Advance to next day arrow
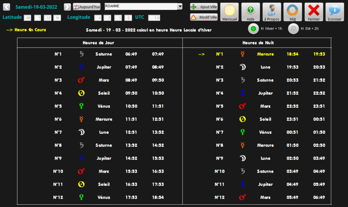This screenshot has height=207, width=348. pos(67,7)
